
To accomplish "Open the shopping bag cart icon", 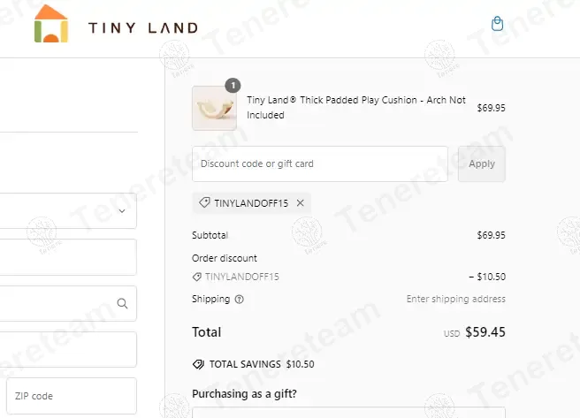I will point(497,24).
